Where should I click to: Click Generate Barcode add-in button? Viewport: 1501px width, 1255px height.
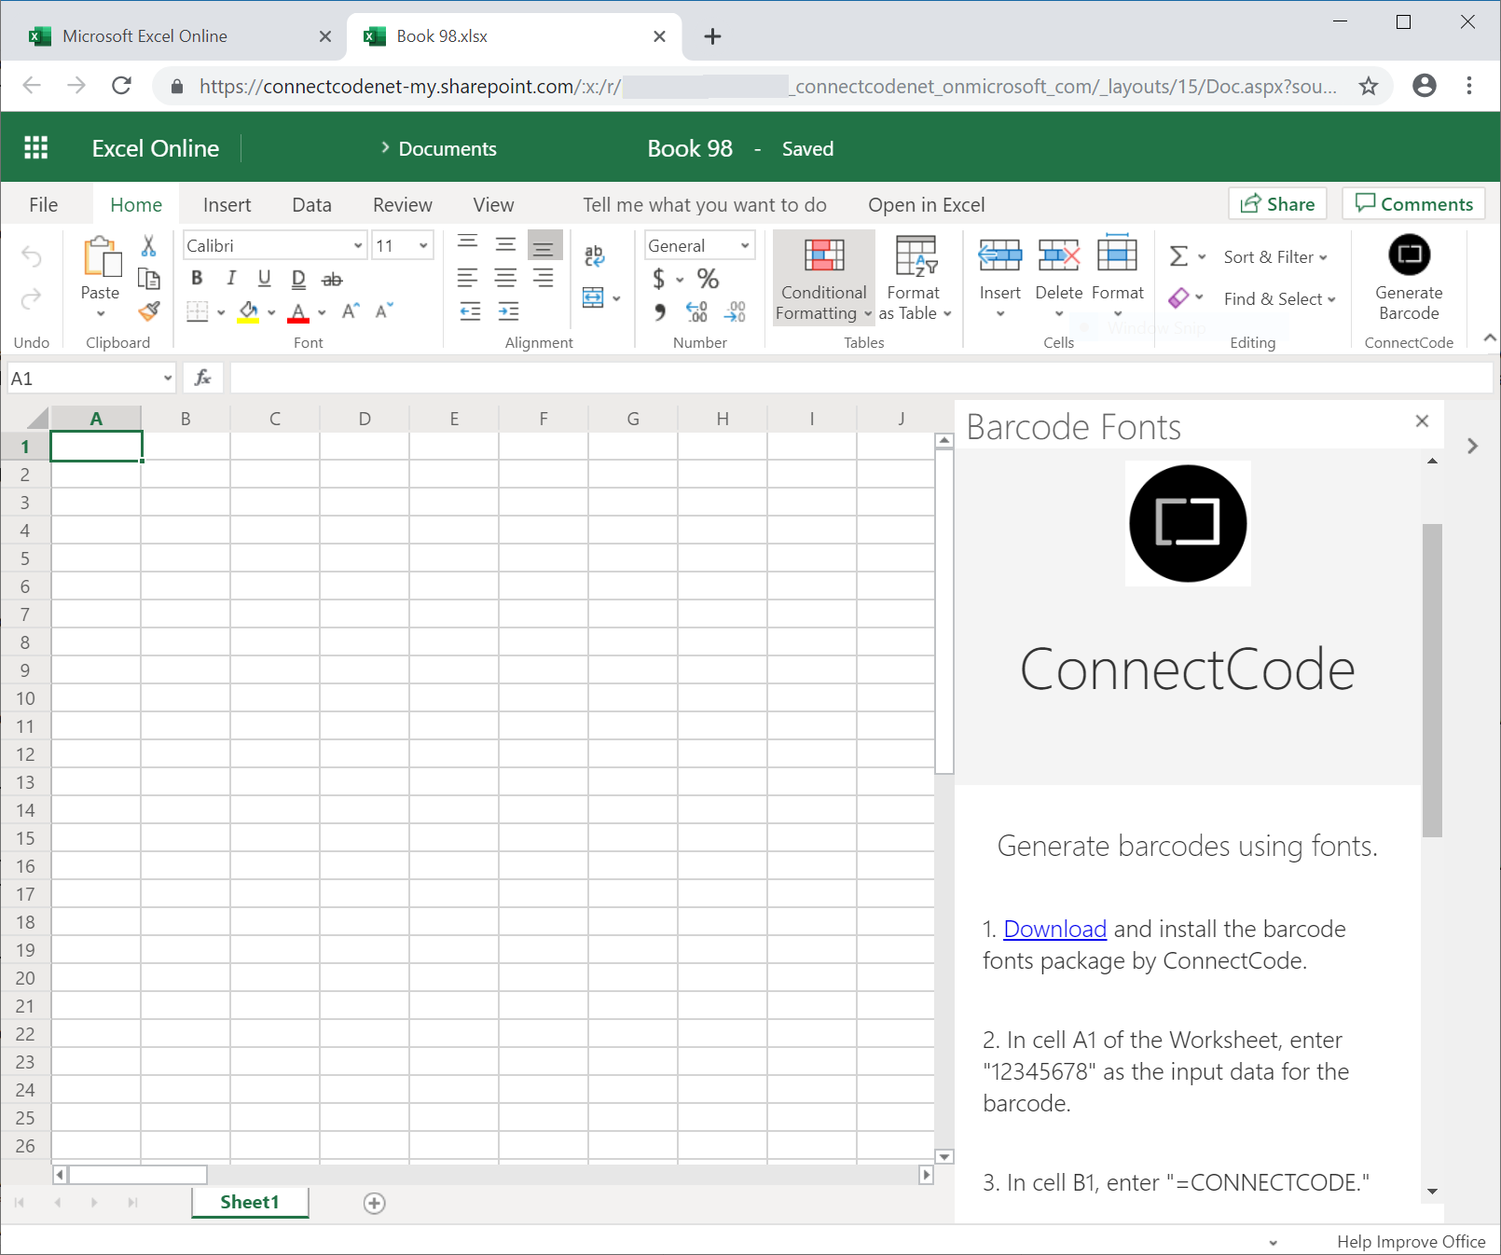[1409, 278]
